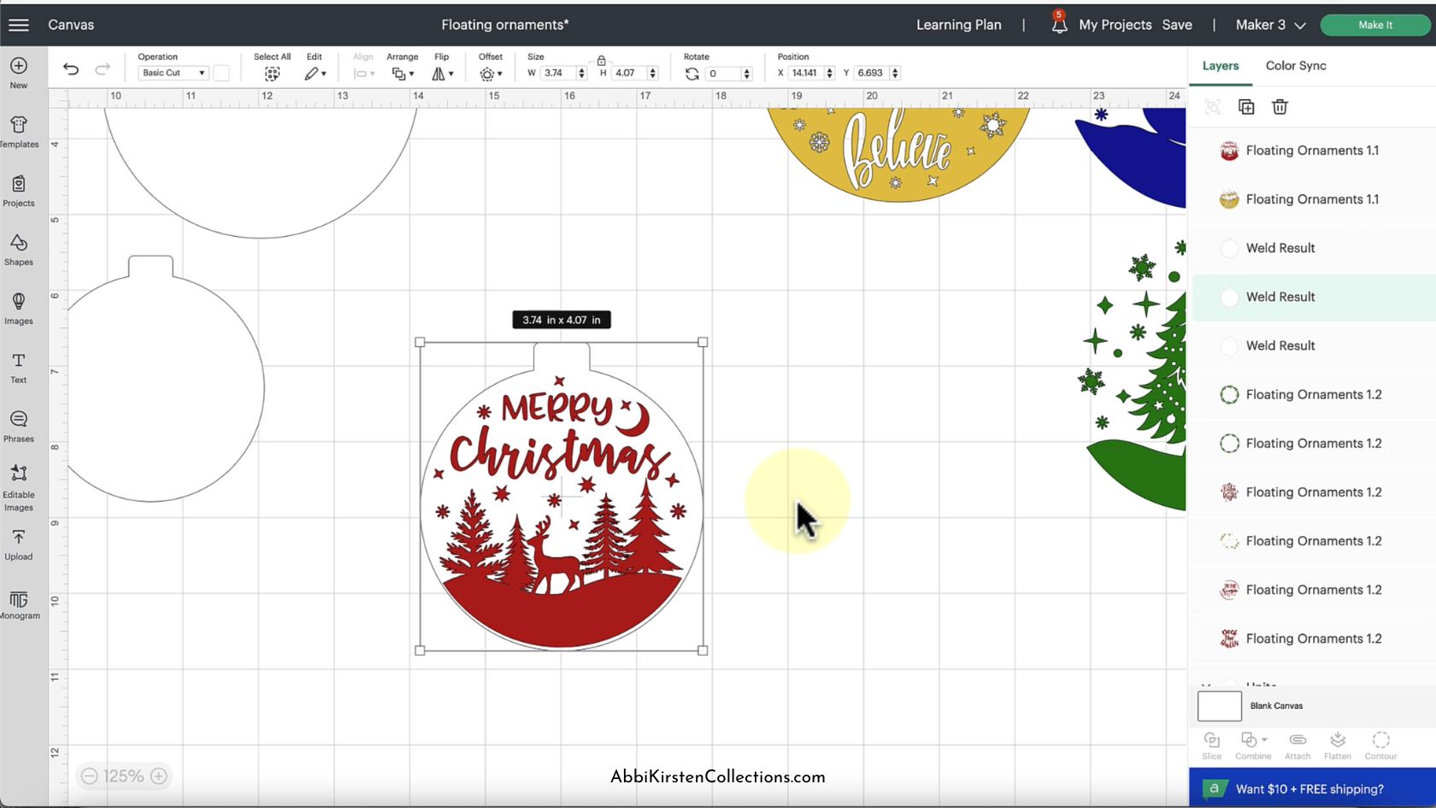The height and width of the screenshot is (808, 1436).
Task: Click the operation color swatch
Action: point(221,74)
